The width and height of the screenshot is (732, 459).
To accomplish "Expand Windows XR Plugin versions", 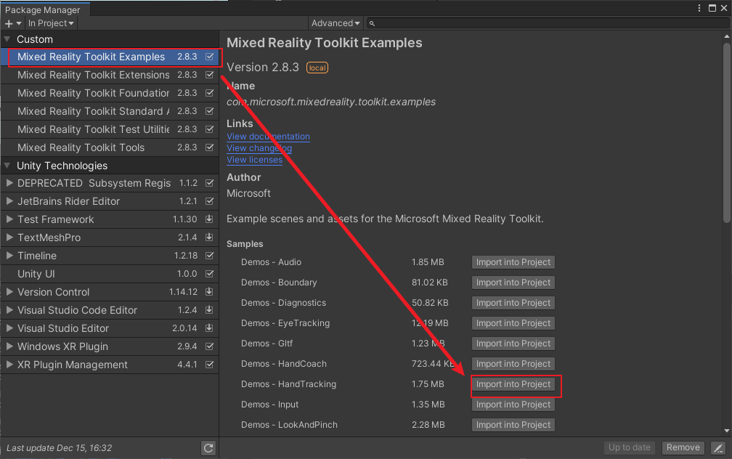I will click(x=9, y=346).
